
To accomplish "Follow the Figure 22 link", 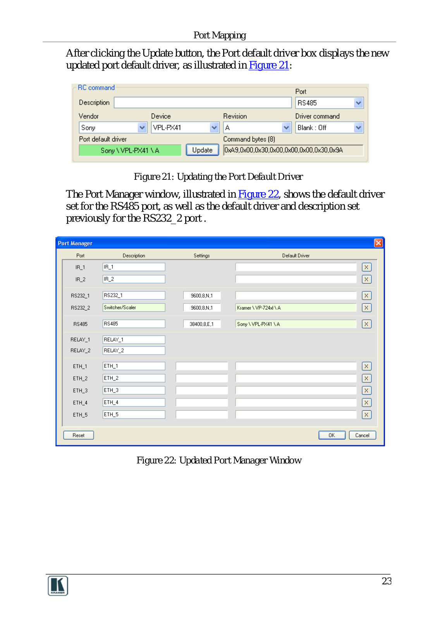I will tap(258, 194).
